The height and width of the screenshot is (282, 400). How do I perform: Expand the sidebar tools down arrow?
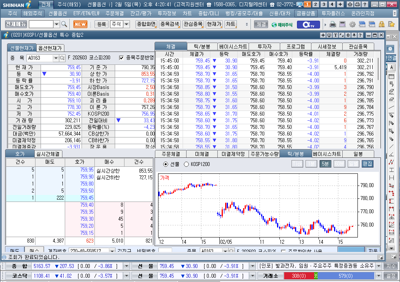click(x=391, y=248)
